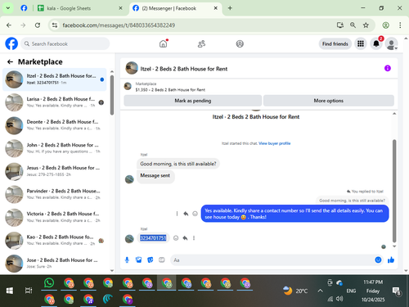Show hidden system tray icons
Viewport: 409px width, 307px height.
321,291
